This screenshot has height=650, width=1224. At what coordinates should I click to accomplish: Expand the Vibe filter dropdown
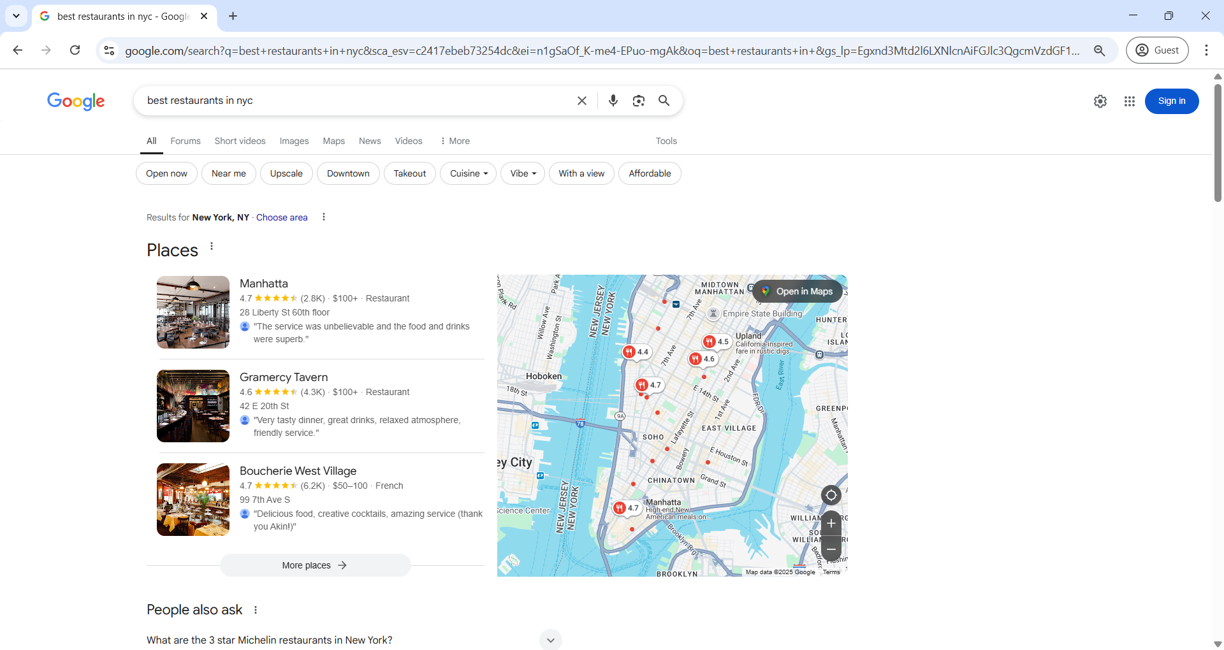click(523, 173)
